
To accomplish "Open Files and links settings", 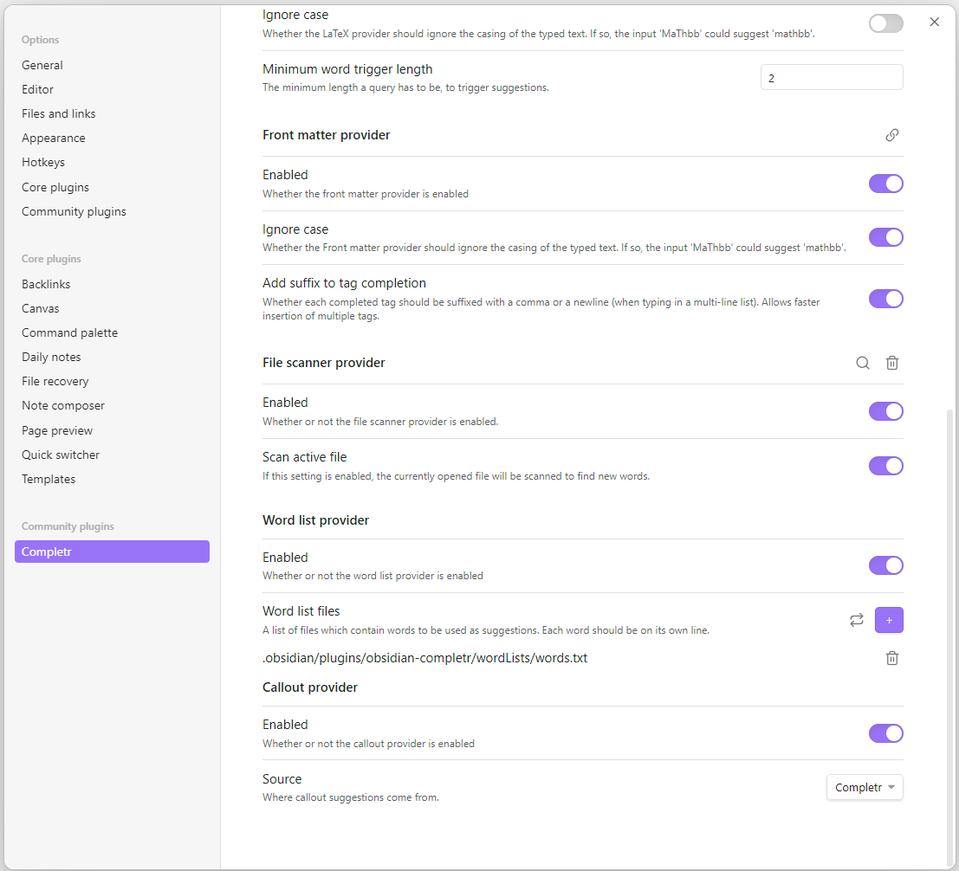I will [112, 113].
